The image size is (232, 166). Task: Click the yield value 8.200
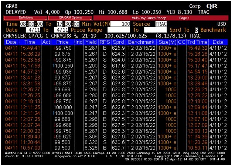pos(91,66)
